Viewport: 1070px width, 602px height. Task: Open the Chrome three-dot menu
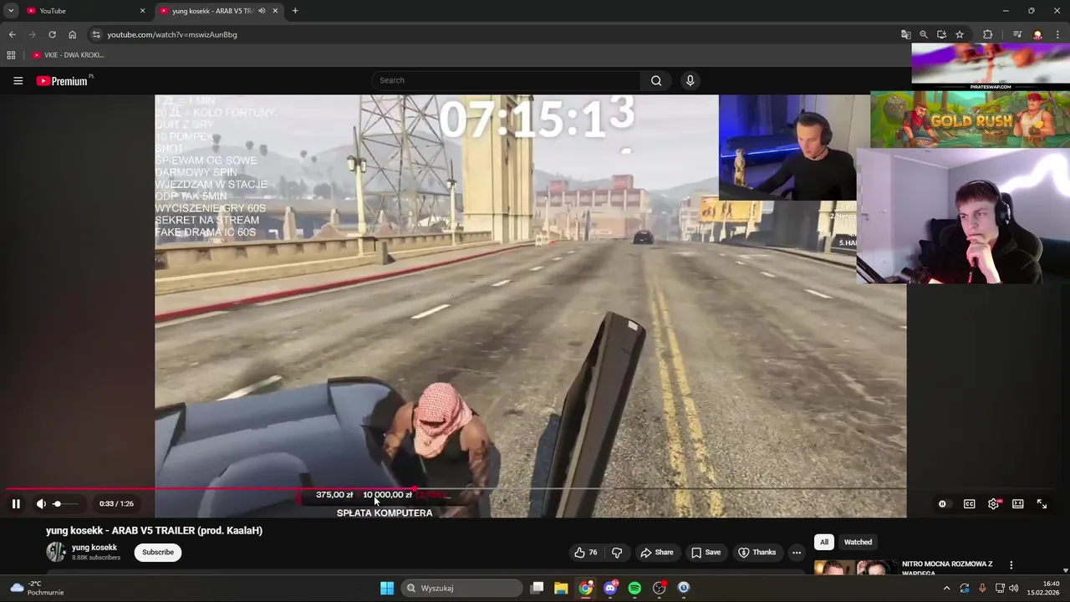1057,34
